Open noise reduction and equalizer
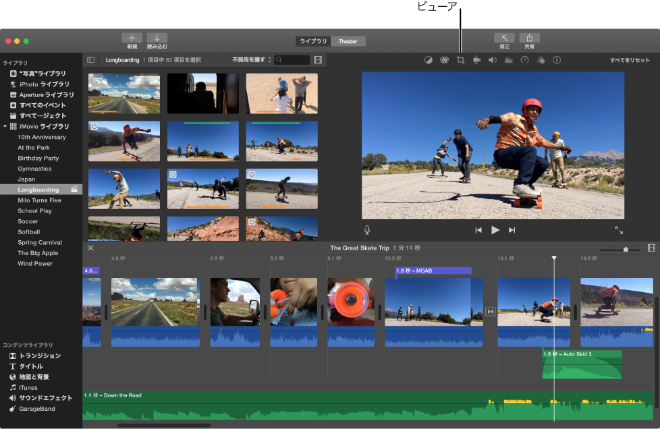This screenshot has width=660, height=429. click(x=508, y=60)
